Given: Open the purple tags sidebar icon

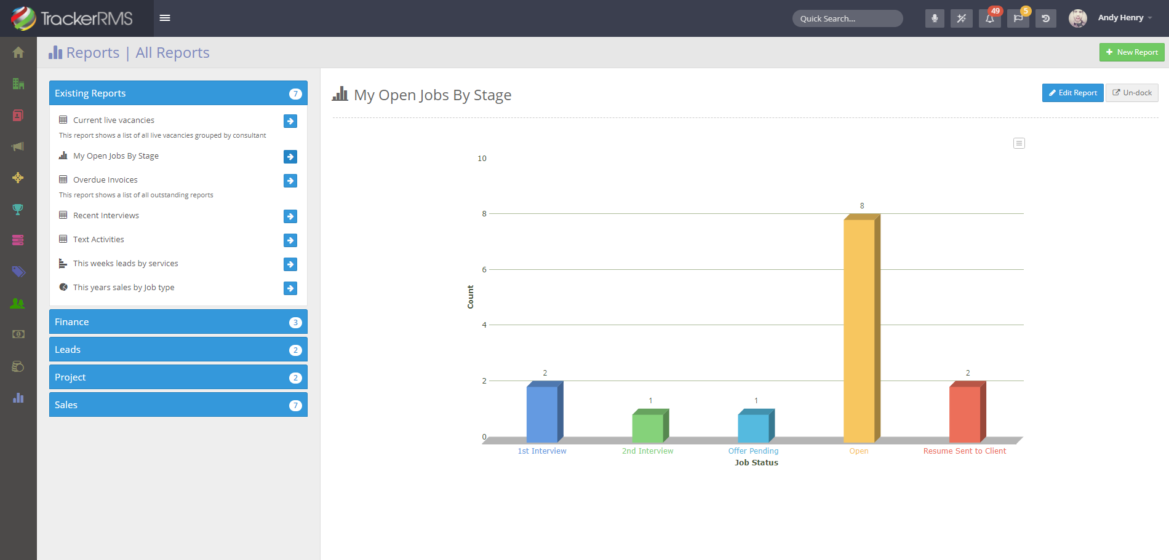Looking at the screenshot, I should coord(18,272).
